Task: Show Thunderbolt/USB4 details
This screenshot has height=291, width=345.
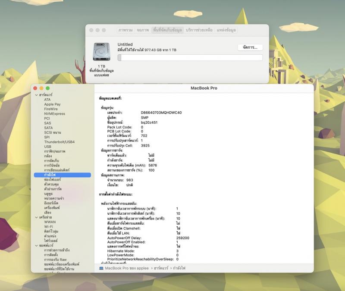Action: tap(60, 142)
